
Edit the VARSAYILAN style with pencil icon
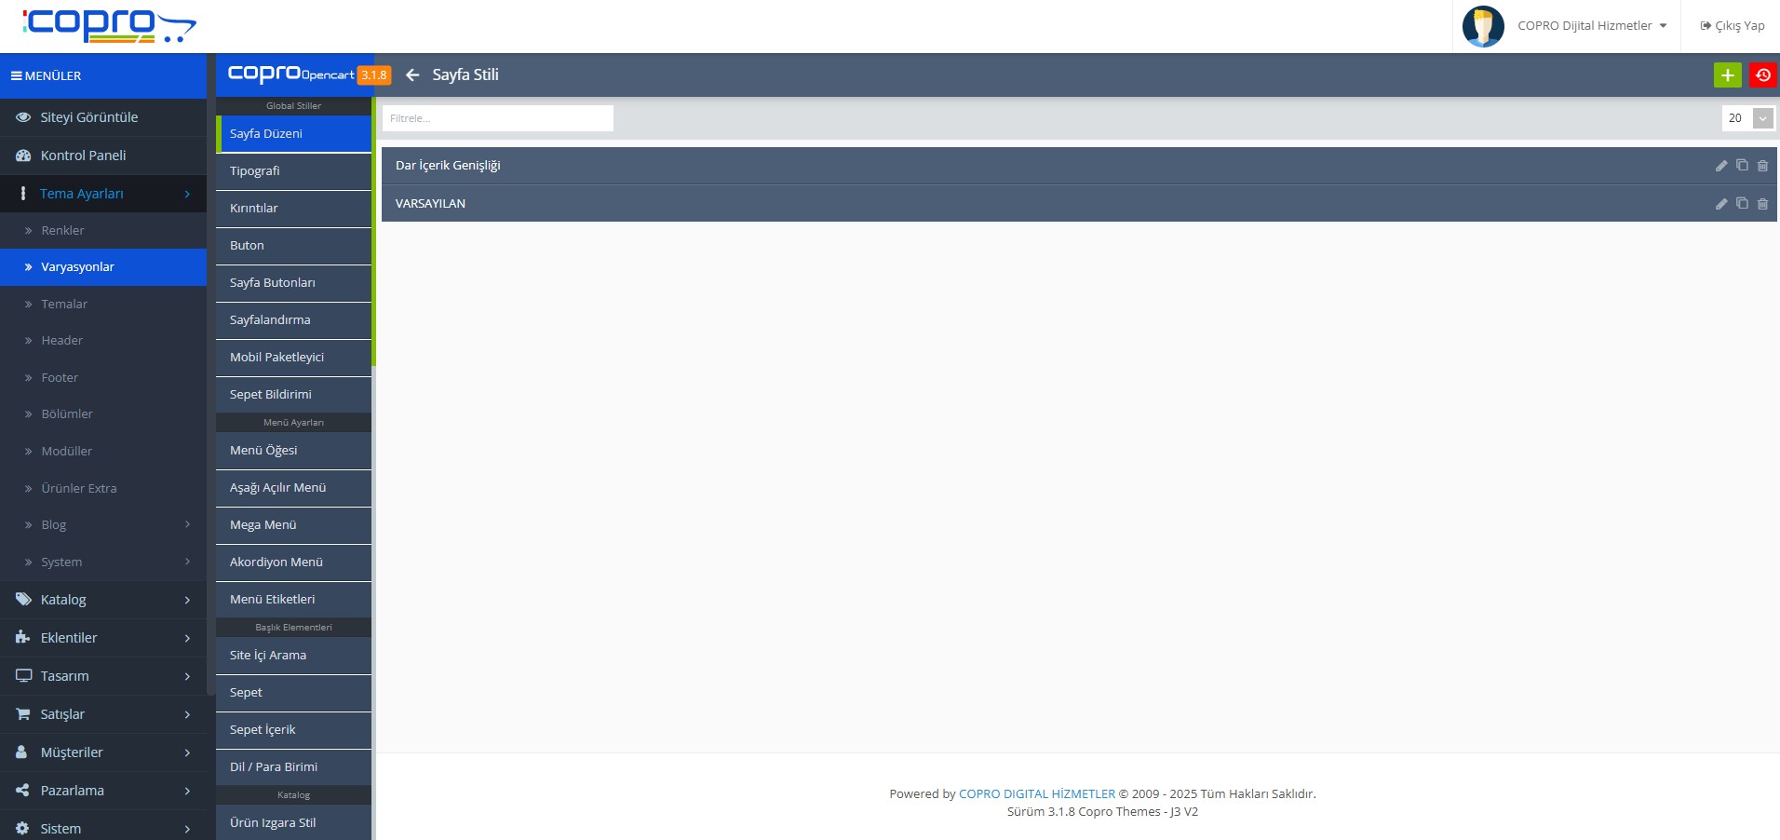[x=1720, y=204]
